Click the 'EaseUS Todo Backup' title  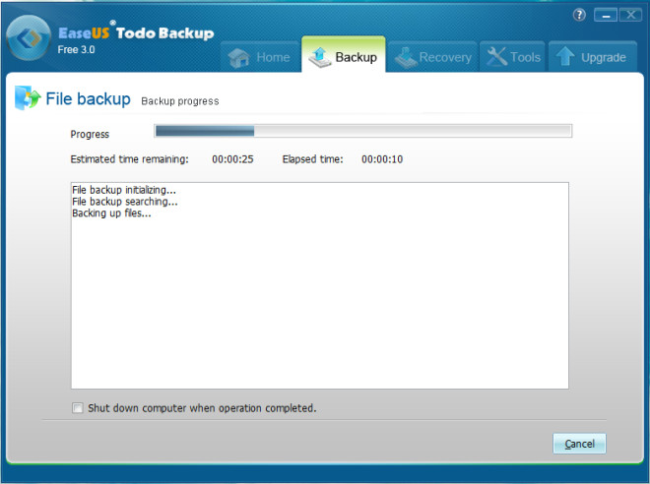pos(136,32)
